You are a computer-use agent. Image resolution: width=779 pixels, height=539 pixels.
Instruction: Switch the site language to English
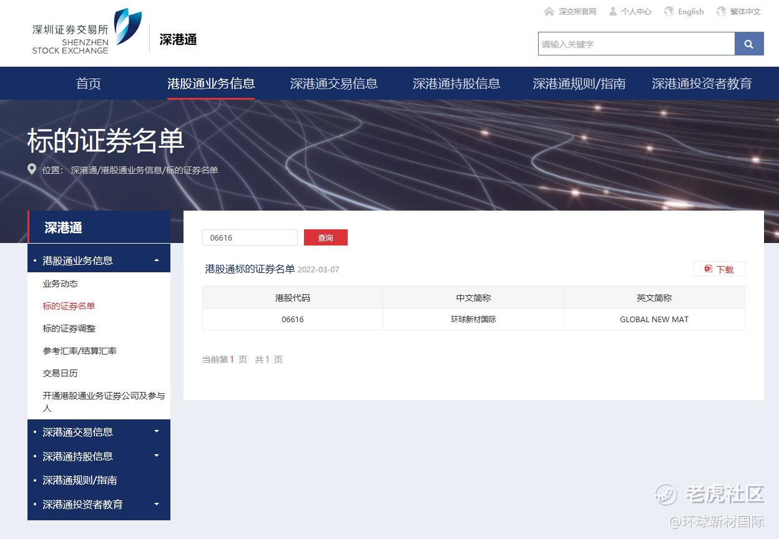point(690,12)
